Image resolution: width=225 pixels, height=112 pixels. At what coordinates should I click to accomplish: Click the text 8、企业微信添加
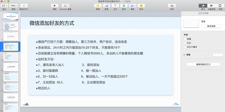(x=93, y=82)
